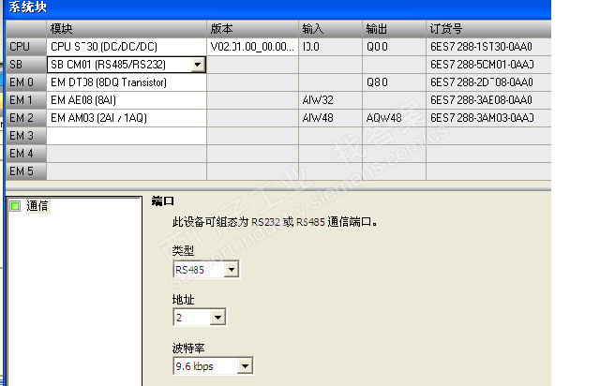Click order number 6ES7 288-3AM03-0AA0
This screenshot has height=386, width=600.
pos(488,118)
